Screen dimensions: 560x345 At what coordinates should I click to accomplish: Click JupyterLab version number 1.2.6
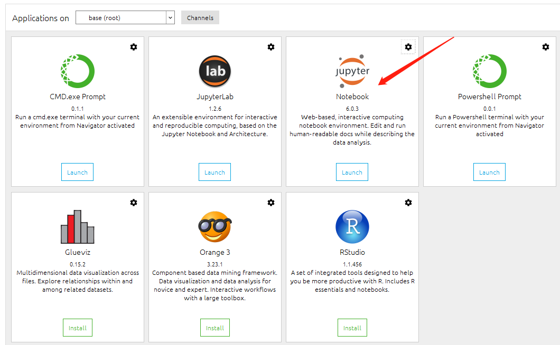pyautogui.click(x=215, y=109)
